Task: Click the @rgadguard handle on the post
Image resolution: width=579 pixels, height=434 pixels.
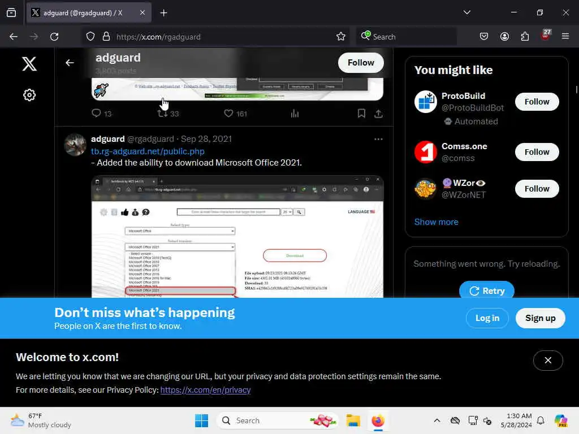Action: point(150,139)
